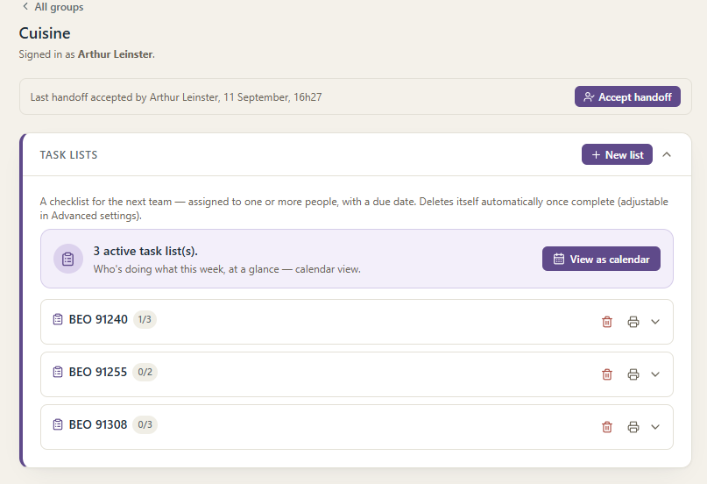707x484 pixels.
Task: Click the 1/3 progress badge
Action: [x=145, y=319]
